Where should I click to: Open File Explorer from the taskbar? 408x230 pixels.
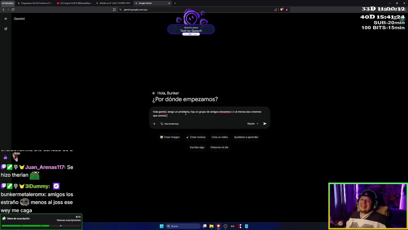click(x=211, y=226)
